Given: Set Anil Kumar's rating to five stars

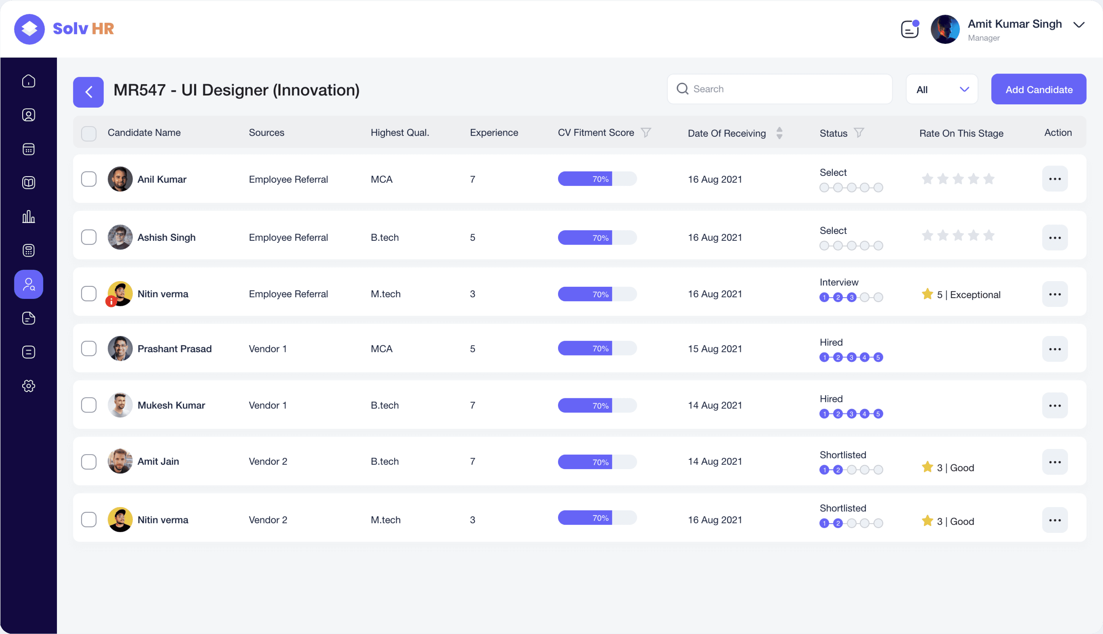Looking at the screenshot, I should [x=989, y=179].
